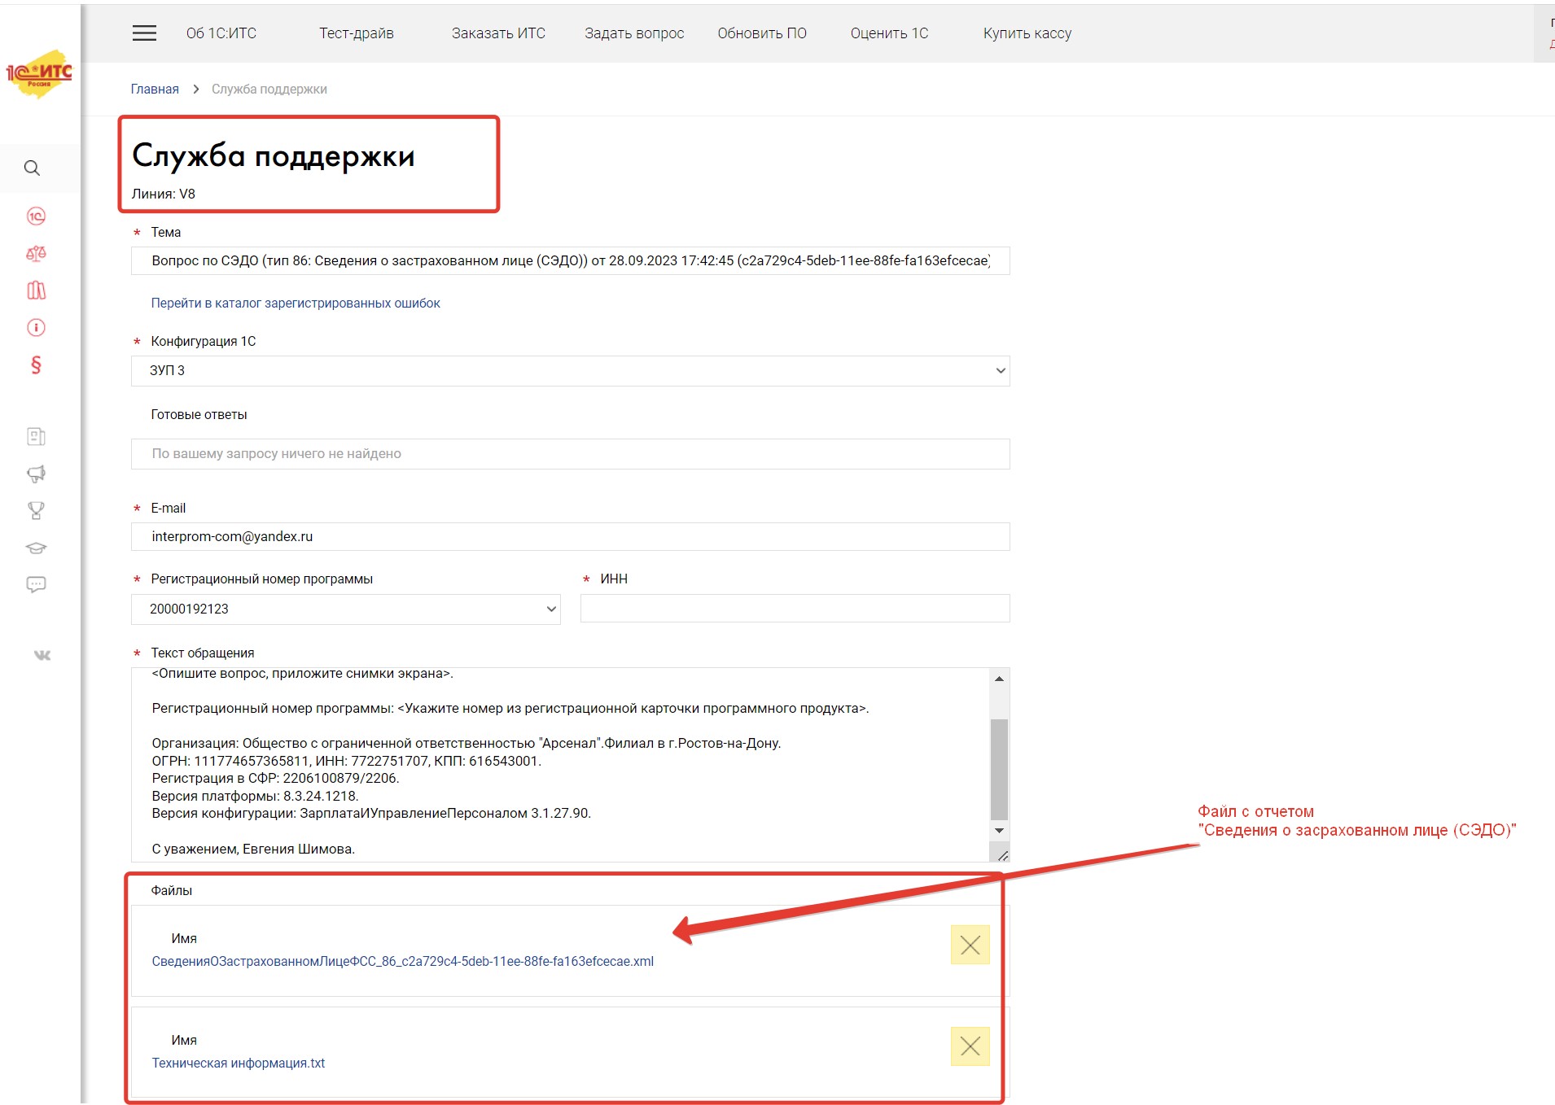Viewport: 1555px width, 1105px height.
Task: Click the Служба поддержки breadcrumb text
Action: pyautogui.click(x=269, y=90)
